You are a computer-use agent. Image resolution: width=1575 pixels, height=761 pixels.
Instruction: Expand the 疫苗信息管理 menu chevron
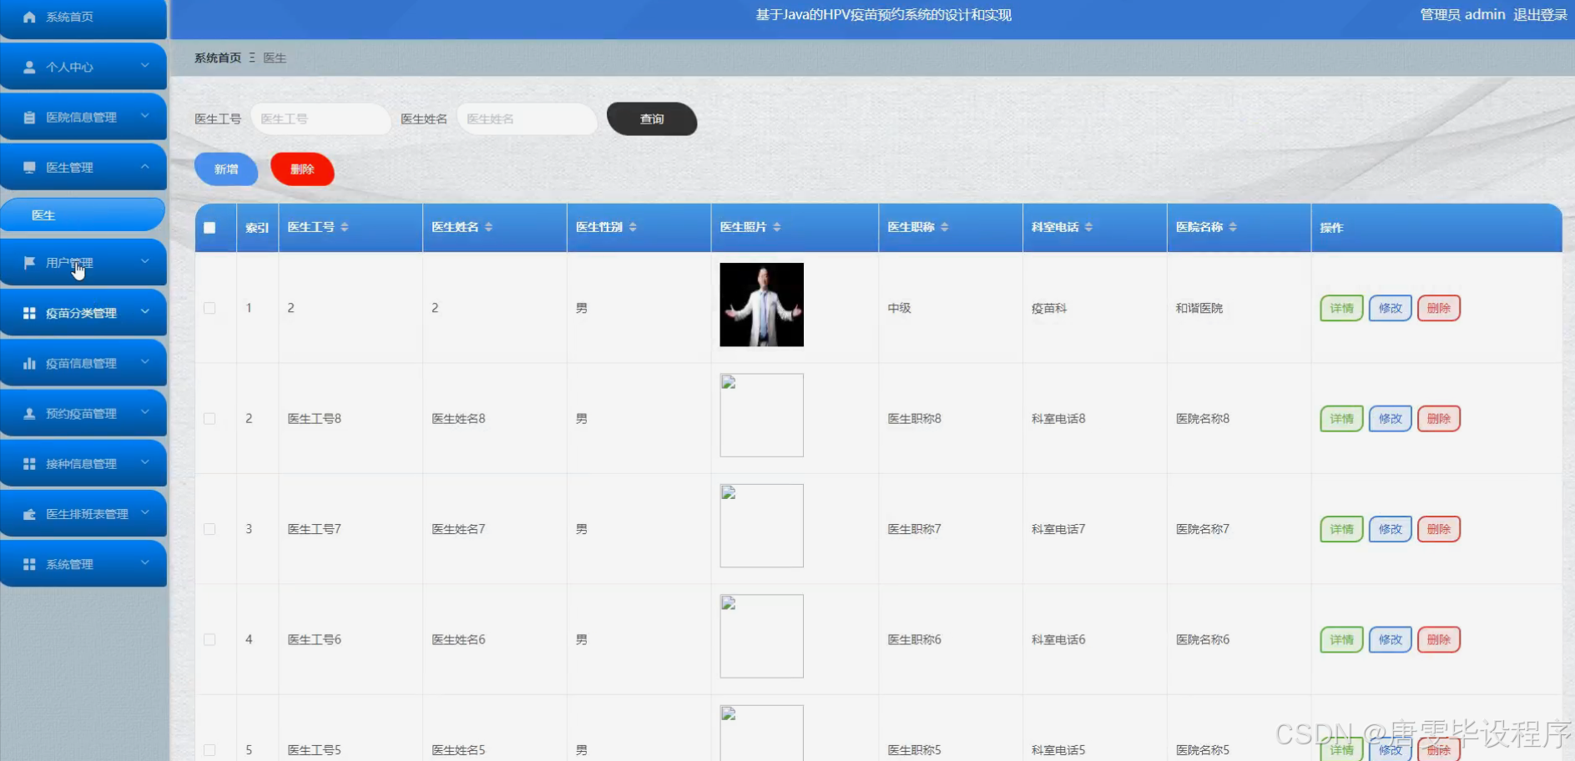(145, 362)
